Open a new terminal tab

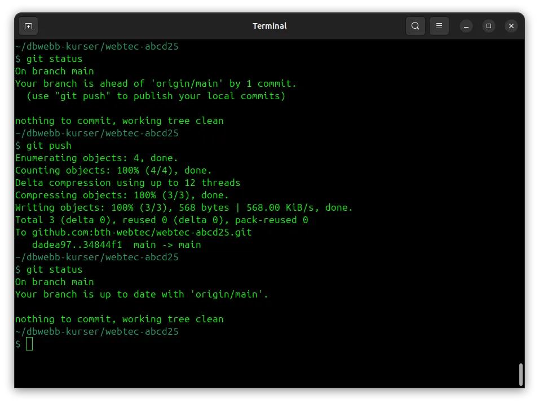[x=28, y=26]
